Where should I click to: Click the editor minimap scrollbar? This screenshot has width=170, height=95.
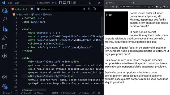(102, 35)
